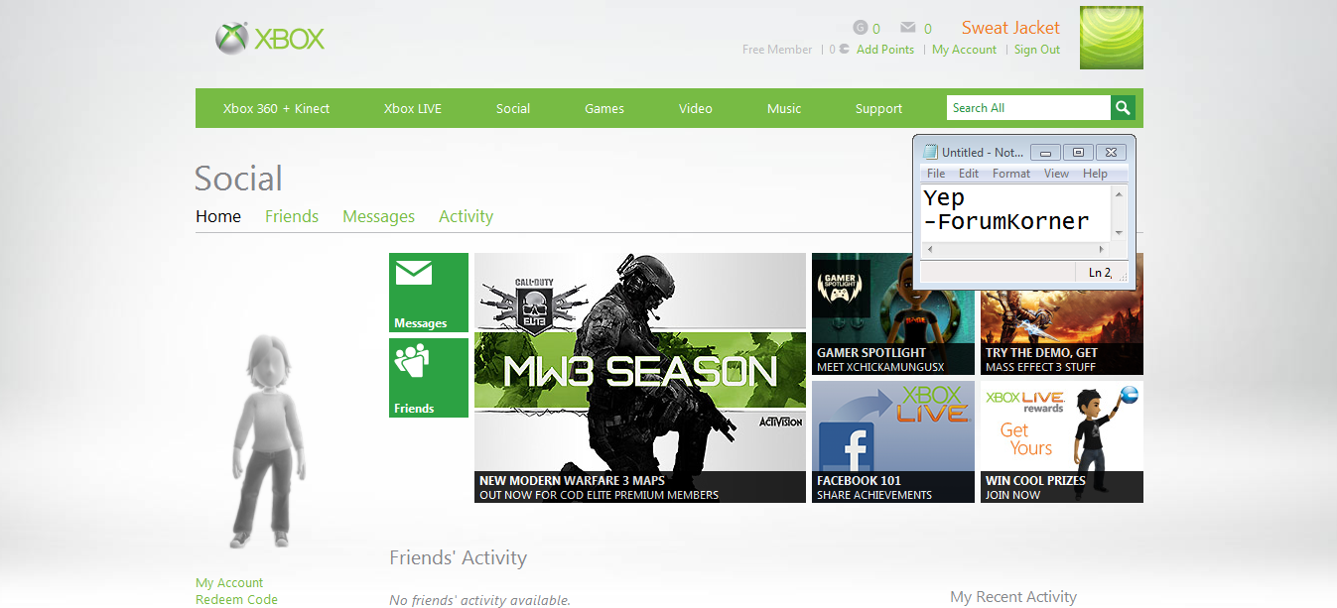Image resolution: width=1337 pixels, height=608 pixels.
Task: Open Notepad File menu
Action: click(x=936, y=174)
